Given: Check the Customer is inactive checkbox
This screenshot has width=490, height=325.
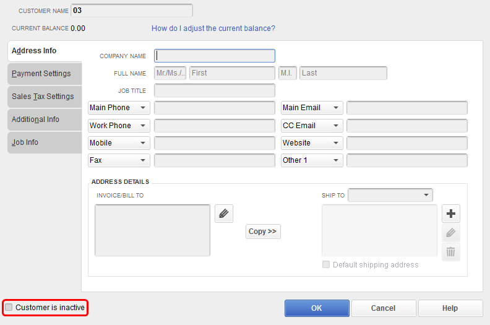Looking at the screenshot, I should pos(9,307).
